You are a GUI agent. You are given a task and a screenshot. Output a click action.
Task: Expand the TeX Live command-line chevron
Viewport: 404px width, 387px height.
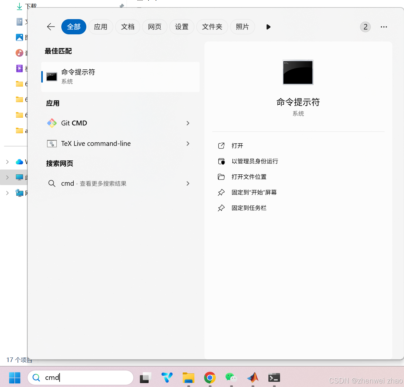[x=188, y=144]
